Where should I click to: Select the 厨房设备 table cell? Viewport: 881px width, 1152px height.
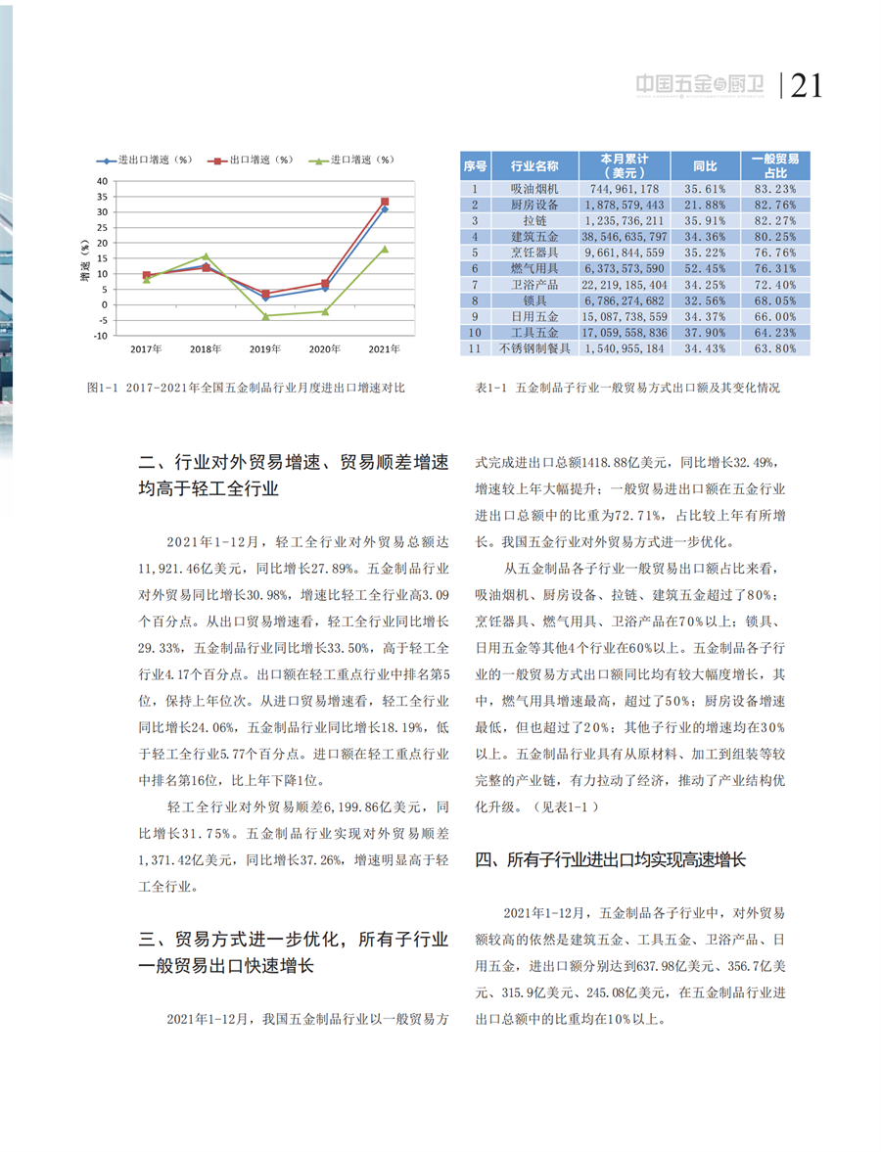click(534, 205)
